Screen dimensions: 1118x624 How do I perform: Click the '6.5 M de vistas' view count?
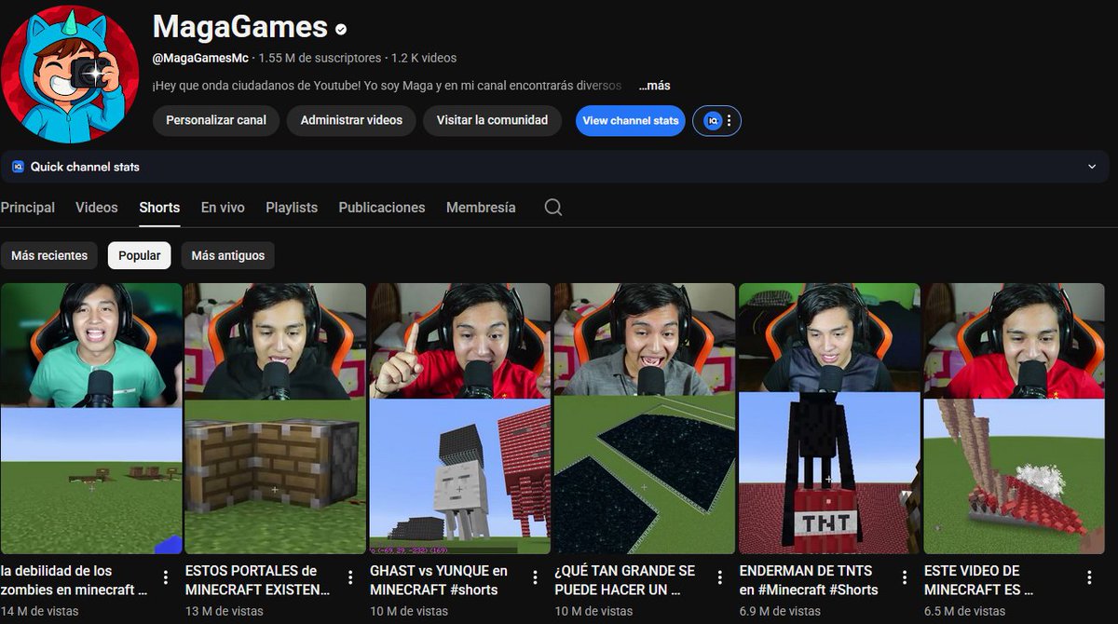pyautogui.click(x=965, y=611)
